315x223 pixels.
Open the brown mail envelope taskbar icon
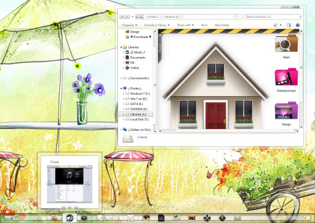[x=146, y=218]
